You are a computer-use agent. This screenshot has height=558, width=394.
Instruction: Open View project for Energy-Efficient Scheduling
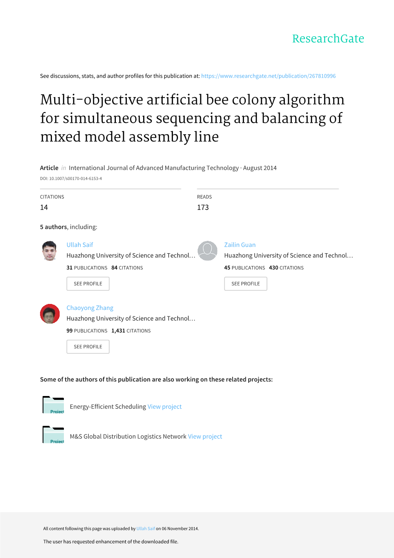pyautogui.click(x=164, y=407)
